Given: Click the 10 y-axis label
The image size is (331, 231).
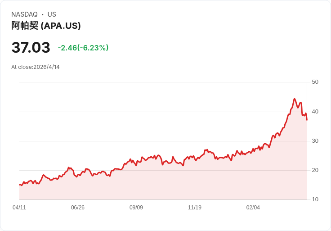Looking at the screenshot, I should pyautogui.click(x=315, y=199).
